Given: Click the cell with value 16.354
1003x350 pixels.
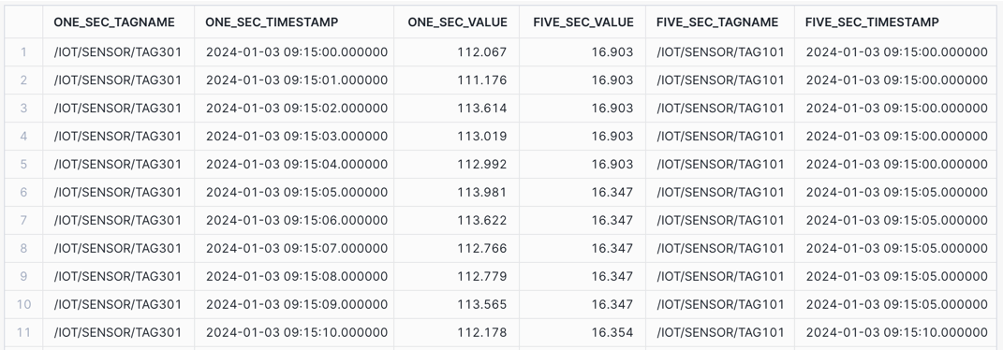Looking at the screenshot, I should tap(583, 332).
